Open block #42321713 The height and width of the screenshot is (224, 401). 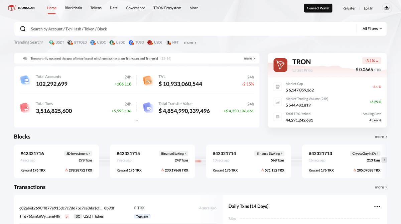[x=320, y=153]
